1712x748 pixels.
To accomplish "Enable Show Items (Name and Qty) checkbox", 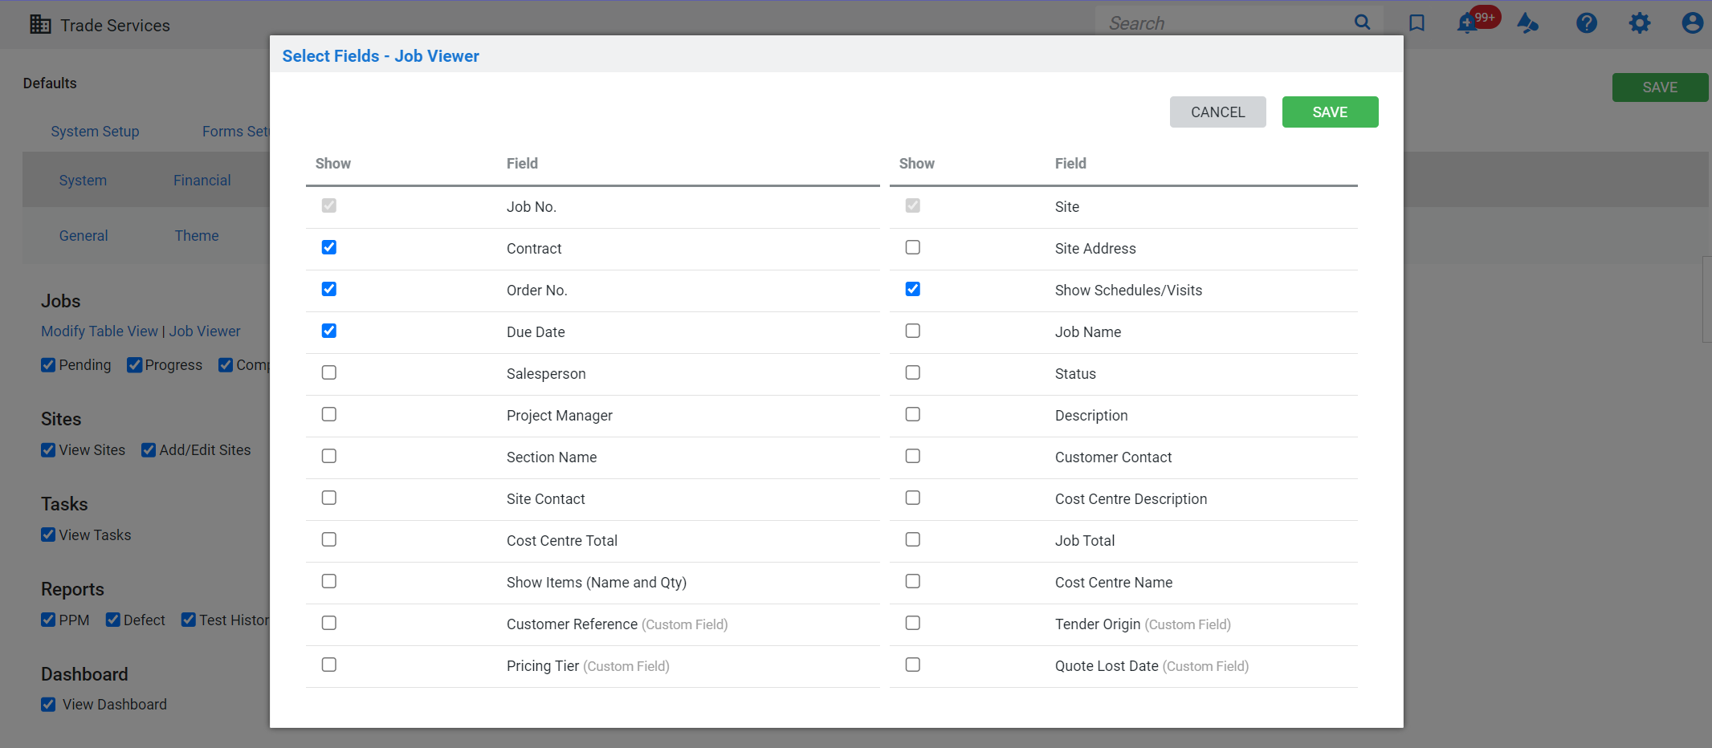I will 329,581.
